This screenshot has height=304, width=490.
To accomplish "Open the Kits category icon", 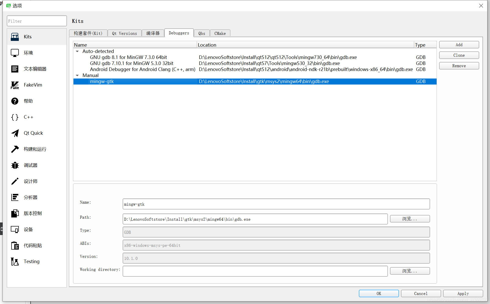I will pyautogui.click(x=15, y=37).
